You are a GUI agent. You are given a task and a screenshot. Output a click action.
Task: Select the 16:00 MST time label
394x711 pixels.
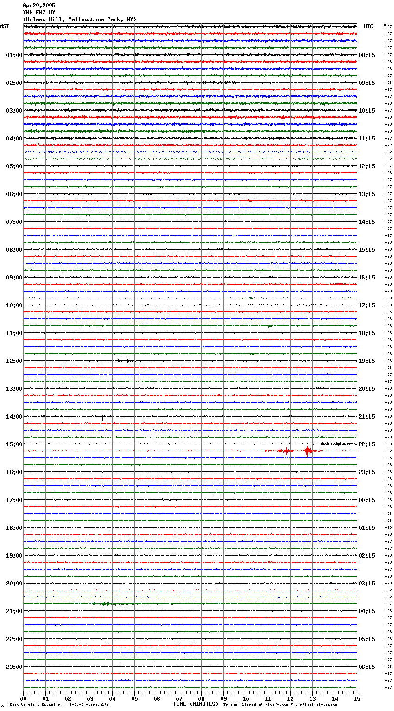click(x=14, y=472)
